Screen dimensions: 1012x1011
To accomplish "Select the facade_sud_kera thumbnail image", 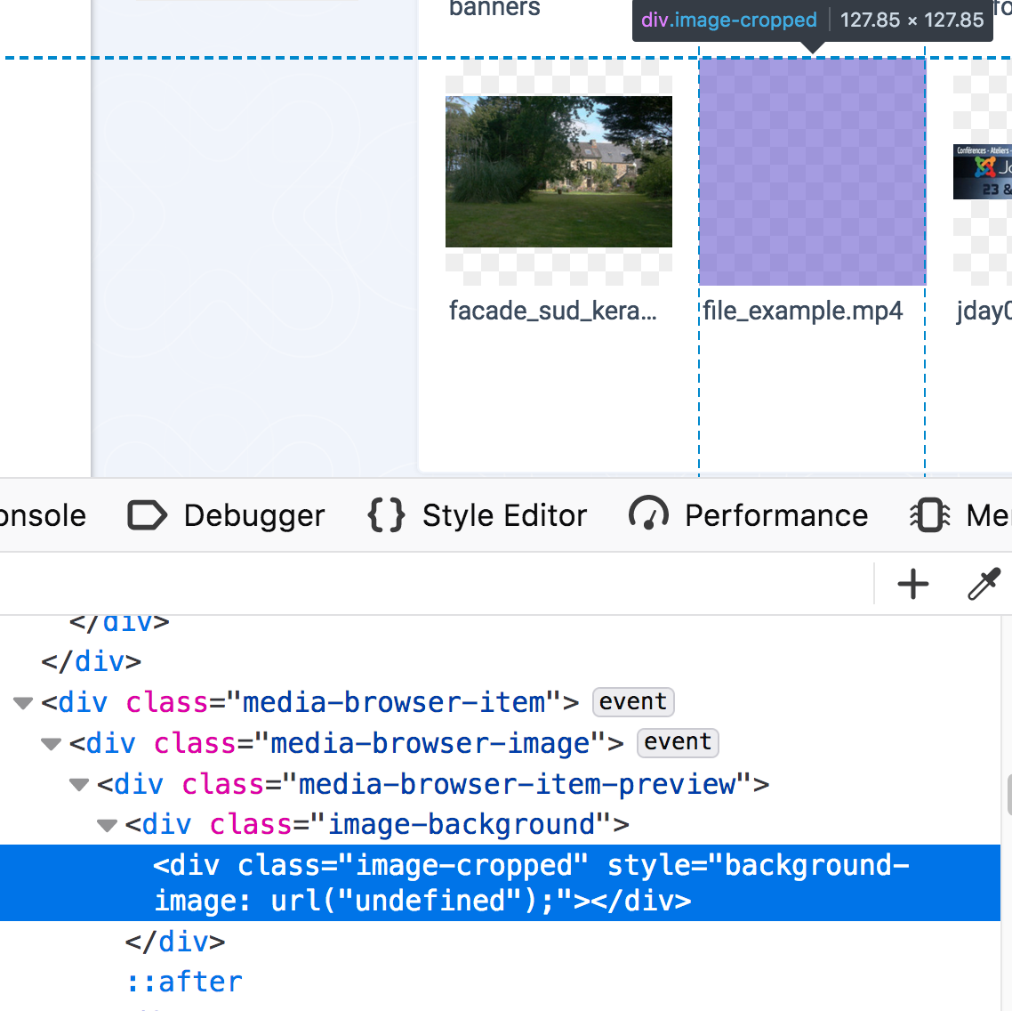I will coord(559,172).
